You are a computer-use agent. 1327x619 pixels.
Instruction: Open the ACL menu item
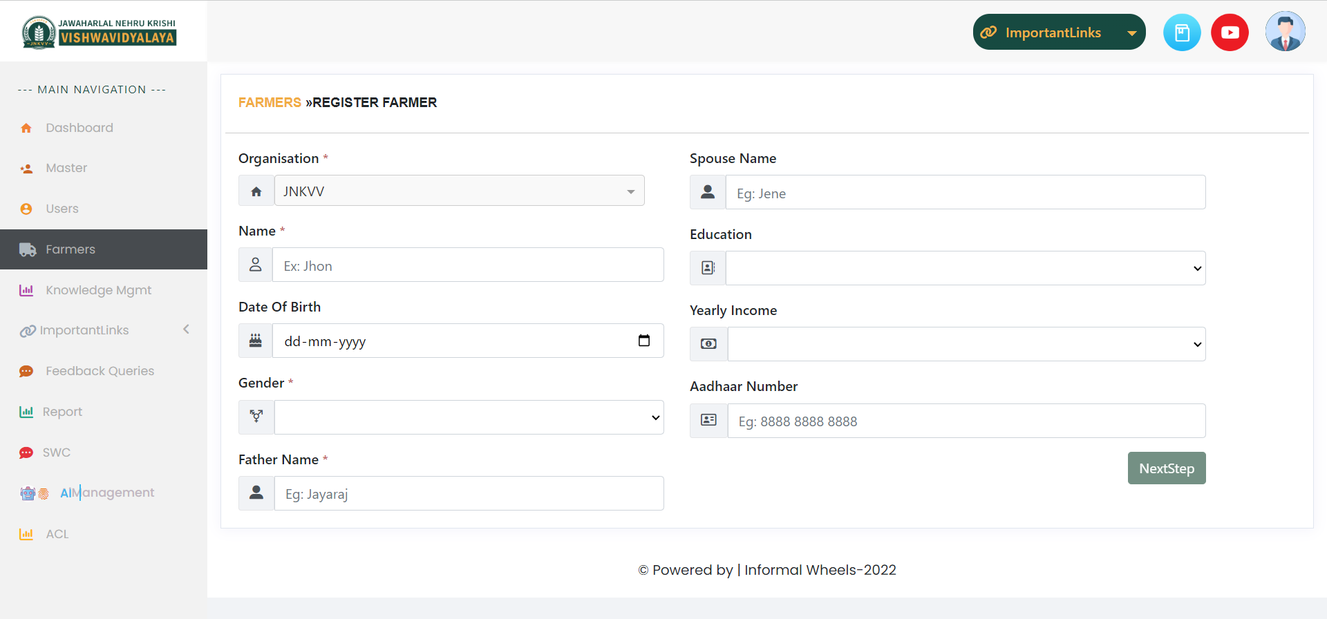pyautogui.click(x=104, y=534)
